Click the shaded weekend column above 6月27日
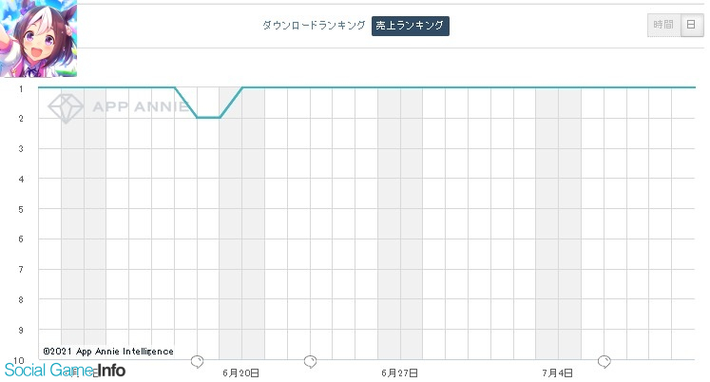This screenshot has height=382, width=710. [400, 224]
